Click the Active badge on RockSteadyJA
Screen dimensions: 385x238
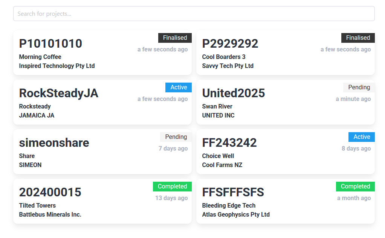179,87
